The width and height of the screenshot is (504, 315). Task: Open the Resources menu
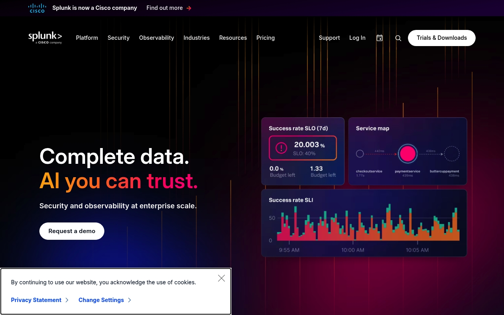click(233, 38)
